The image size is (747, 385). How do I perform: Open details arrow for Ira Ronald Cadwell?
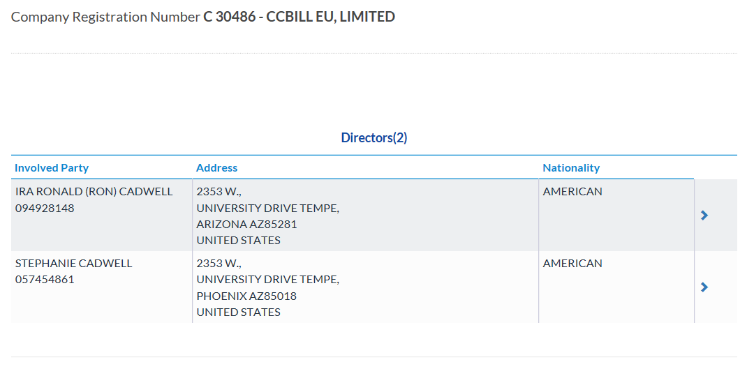click(x=704, y=216)
